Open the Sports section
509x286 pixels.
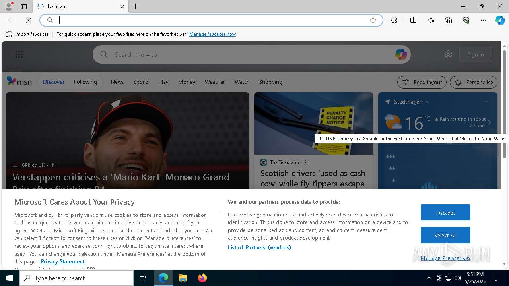pyautogui.click(x=141, y=82)
